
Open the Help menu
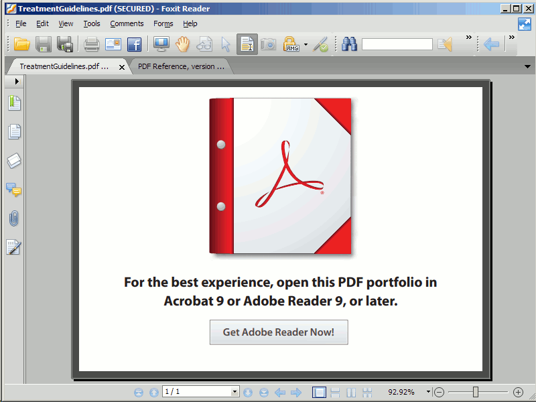pyautogui.click(x=190, y=23)
